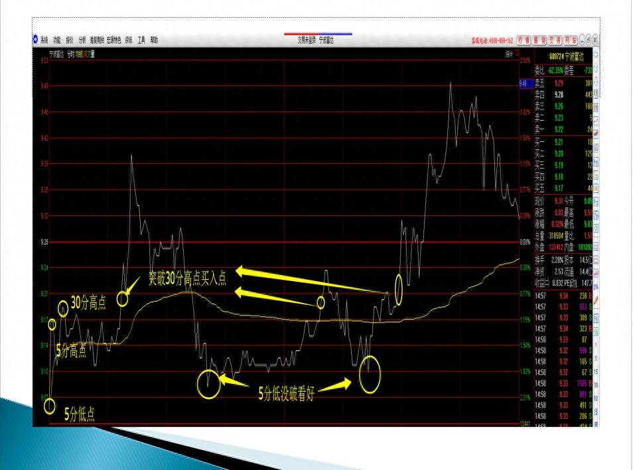Select the 分时 chart label

click(70, 54)
